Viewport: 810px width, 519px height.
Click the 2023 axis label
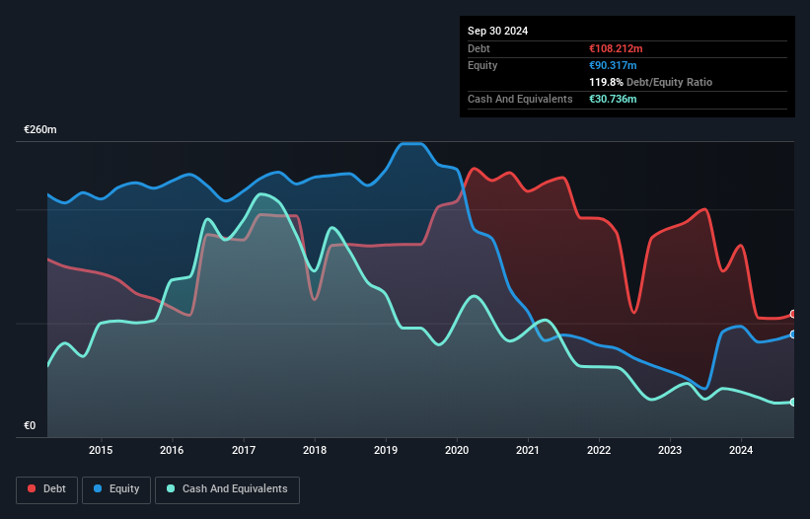670,450
